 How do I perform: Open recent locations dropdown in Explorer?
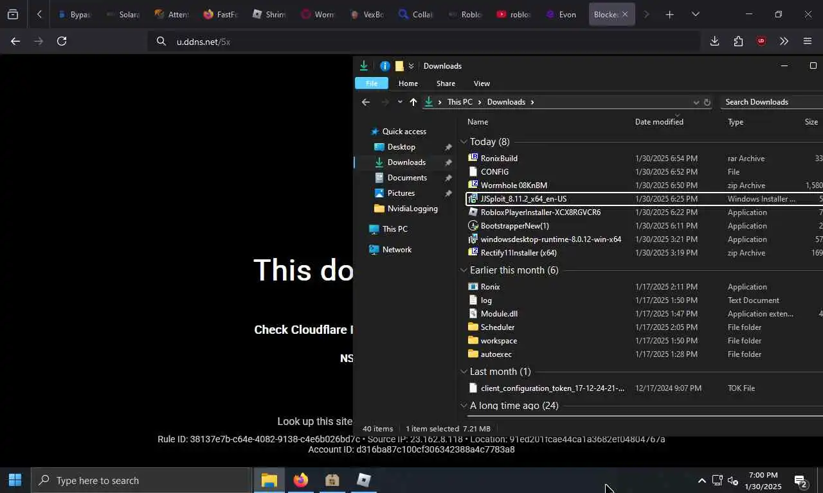(x=400, y=102)
